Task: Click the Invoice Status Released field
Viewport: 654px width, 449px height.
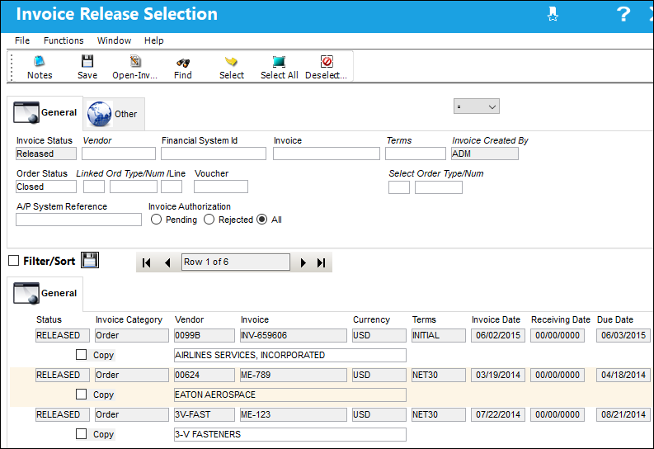Action: 46,154
